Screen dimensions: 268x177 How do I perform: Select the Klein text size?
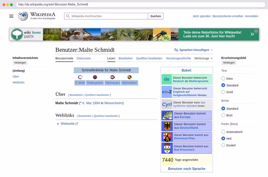(223, 78)
